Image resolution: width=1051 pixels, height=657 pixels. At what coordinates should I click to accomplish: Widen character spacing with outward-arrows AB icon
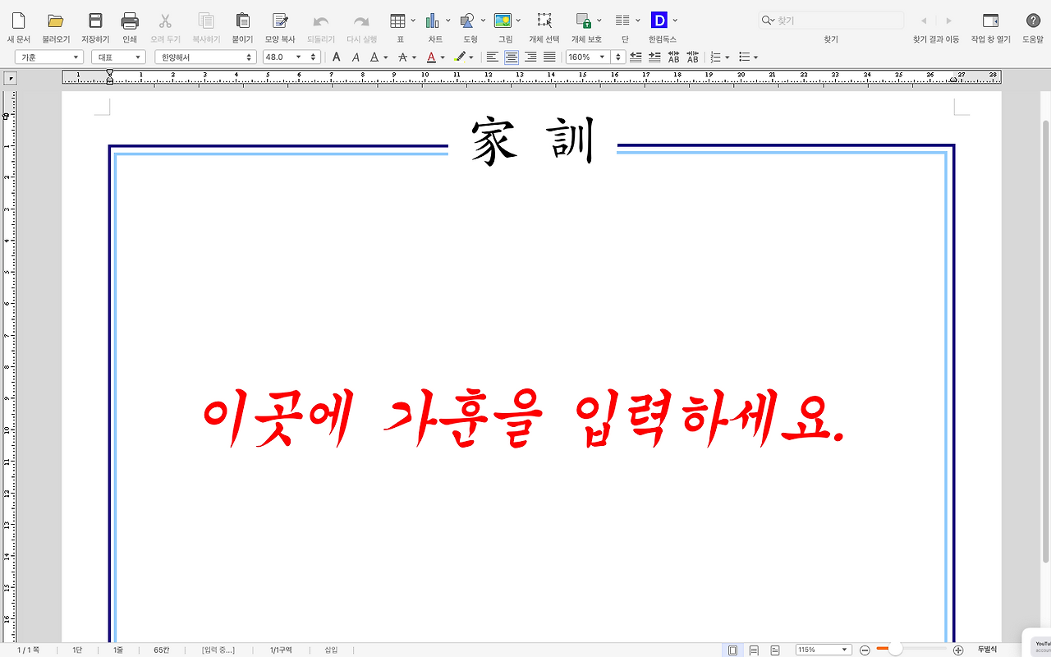pyautogui.click(x=673, y=57)
